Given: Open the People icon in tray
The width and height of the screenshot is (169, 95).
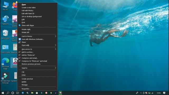Looking at the screenshot, I should click(137, 93).
